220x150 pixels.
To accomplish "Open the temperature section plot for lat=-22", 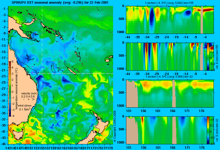I will click(x=170, y=94).
